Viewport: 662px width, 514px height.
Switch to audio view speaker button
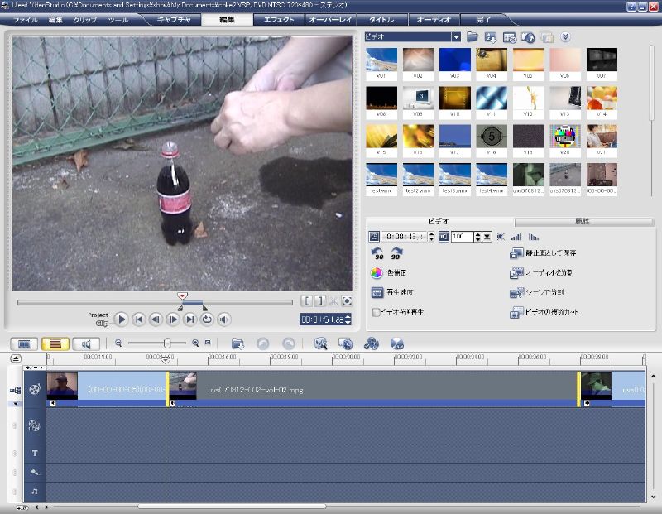[x=85, y=343]
